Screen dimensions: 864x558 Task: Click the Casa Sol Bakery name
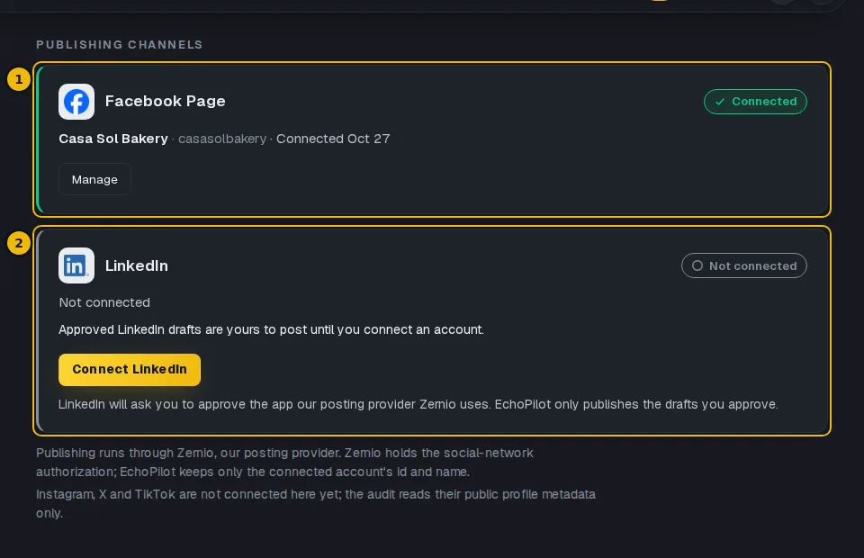pos(113,139)
